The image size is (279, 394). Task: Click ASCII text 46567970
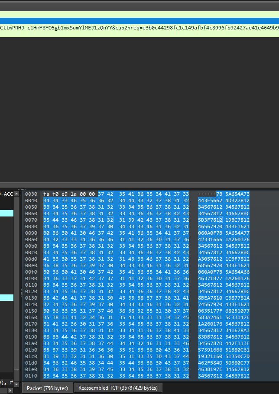210,226
